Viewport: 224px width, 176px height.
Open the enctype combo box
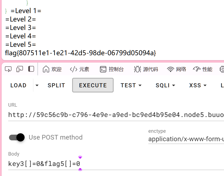click(x=186, y=139)
